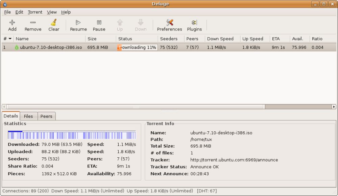Click the Downloading 11% progress bar

pos(137,47)
